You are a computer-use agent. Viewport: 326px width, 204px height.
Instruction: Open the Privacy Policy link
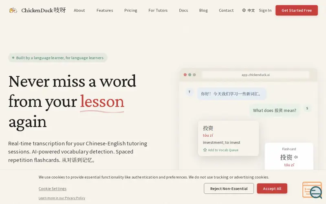pyautogui.click(x=62, y=198)
